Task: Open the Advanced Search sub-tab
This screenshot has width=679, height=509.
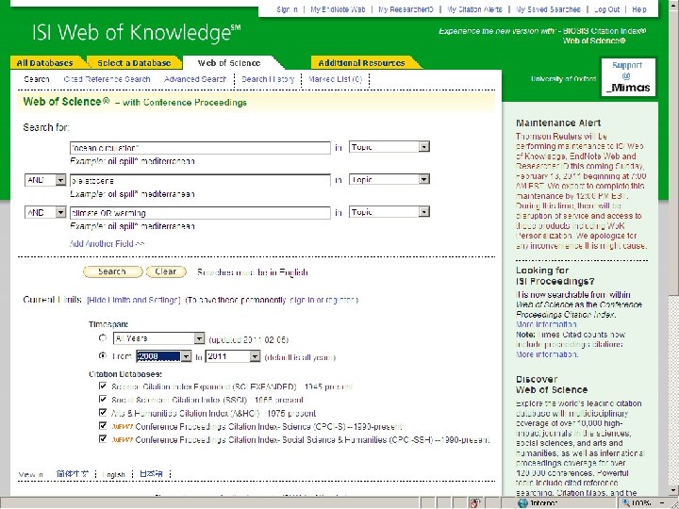Action: pyautogui.click(x=195, y=79)
